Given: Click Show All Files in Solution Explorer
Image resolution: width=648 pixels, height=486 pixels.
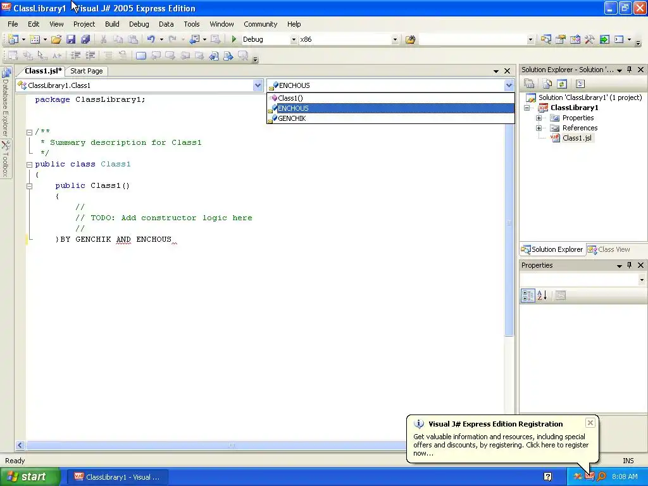Looking at the screenshot, I should click(x=547, y=84).
